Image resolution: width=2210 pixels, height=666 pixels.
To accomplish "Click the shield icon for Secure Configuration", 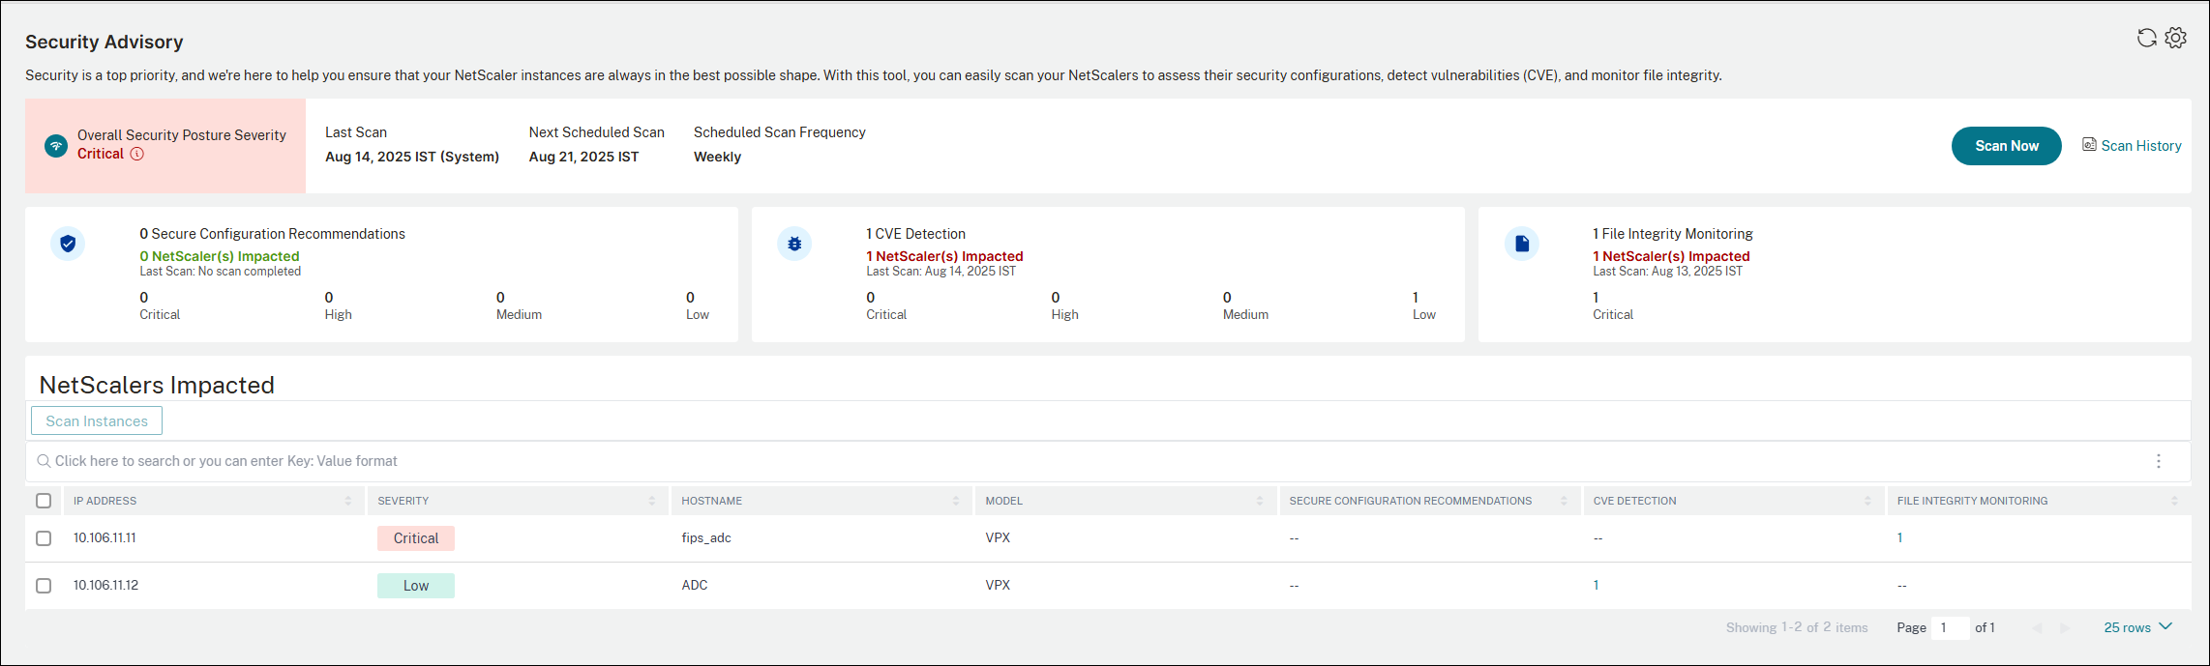I will (68, 244).
